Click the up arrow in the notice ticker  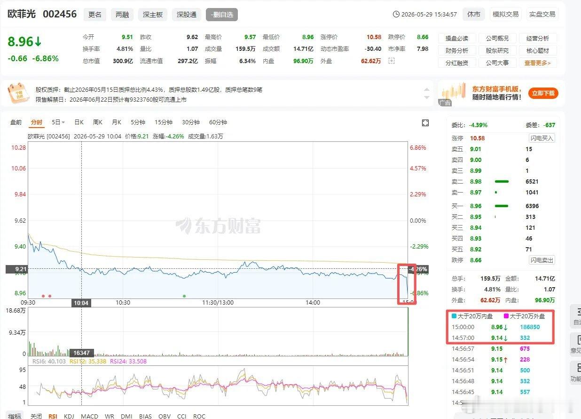click(427, 90)
